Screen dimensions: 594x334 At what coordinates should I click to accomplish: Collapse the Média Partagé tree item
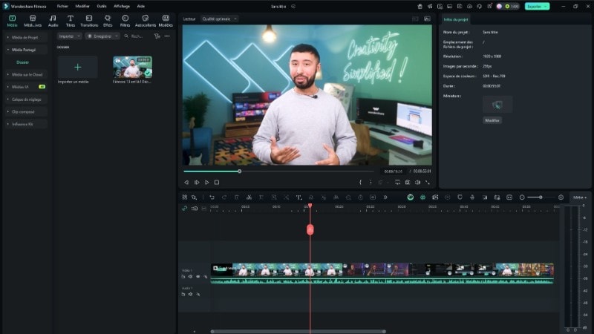pos(26,50)
